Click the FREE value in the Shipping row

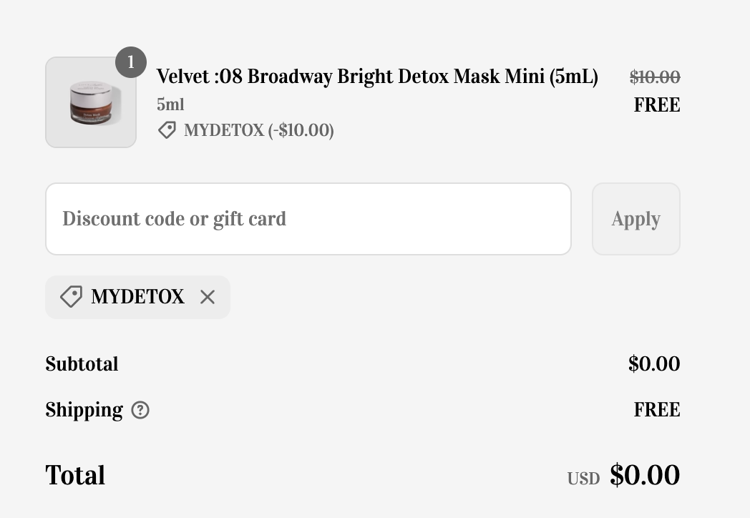[x=656, y=410]
